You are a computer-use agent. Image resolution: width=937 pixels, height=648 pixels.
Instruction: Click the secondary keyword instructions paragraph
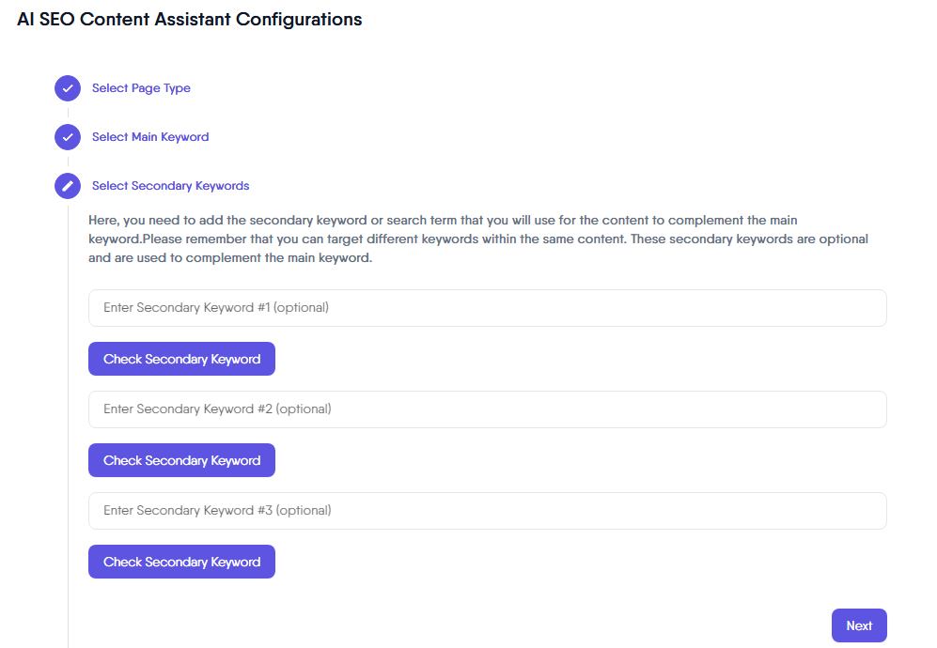click(477, 239)
